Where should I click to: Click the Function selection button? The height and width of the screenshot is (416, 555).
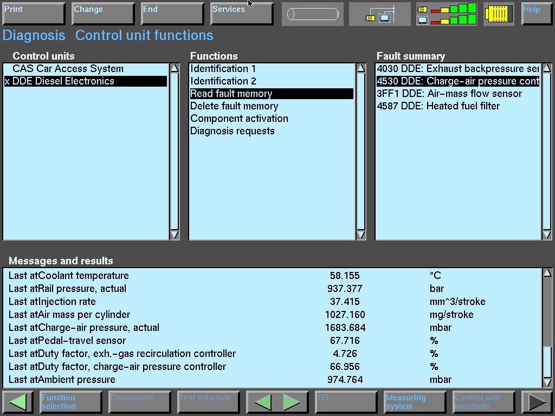(70, 402)
